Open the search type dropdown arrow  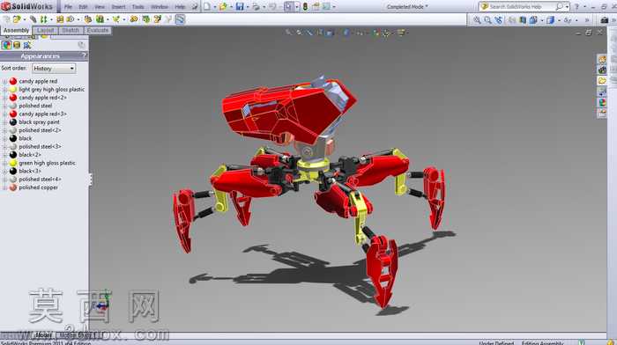567,7
